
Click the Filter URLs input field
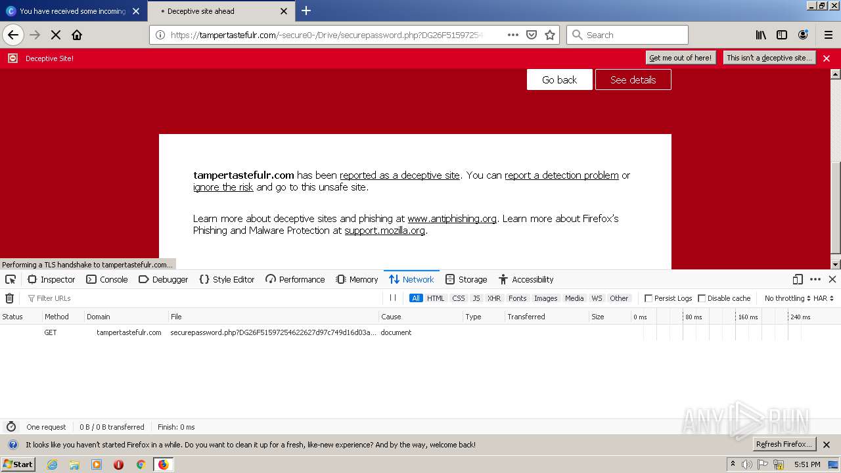tap(204, 298)
